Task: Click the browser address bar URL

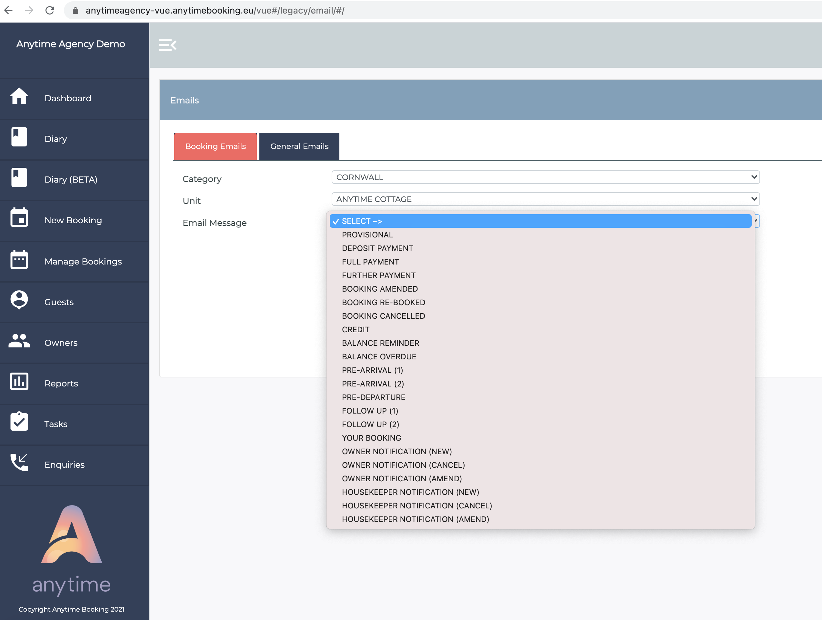Action: click(x=215, y=10)
